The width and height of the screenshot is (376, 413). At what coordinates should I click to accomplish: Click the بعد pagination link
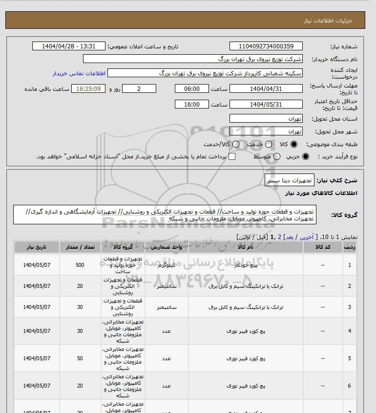290,237
